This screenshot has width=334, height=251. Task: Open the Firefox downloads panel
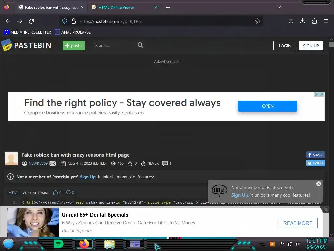(x=302, y=21)
